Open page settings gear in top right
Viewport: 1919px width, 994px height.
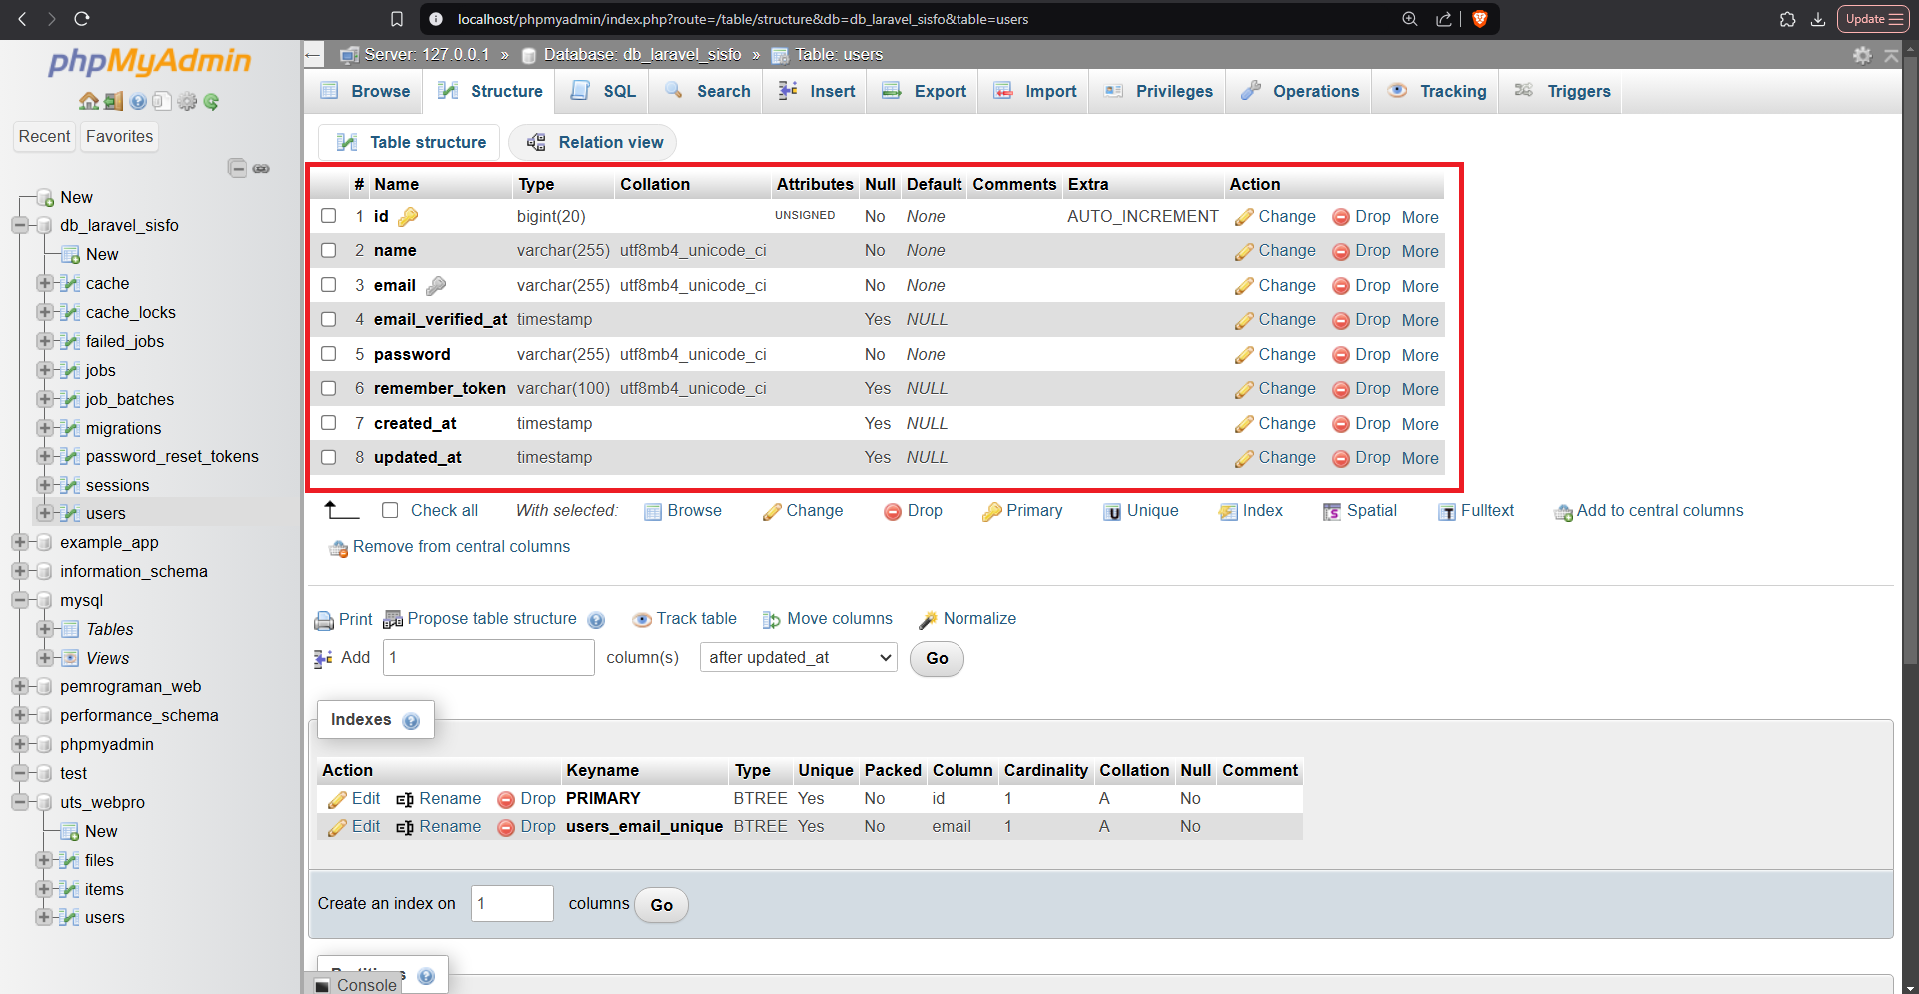[x=1862, y=56]
